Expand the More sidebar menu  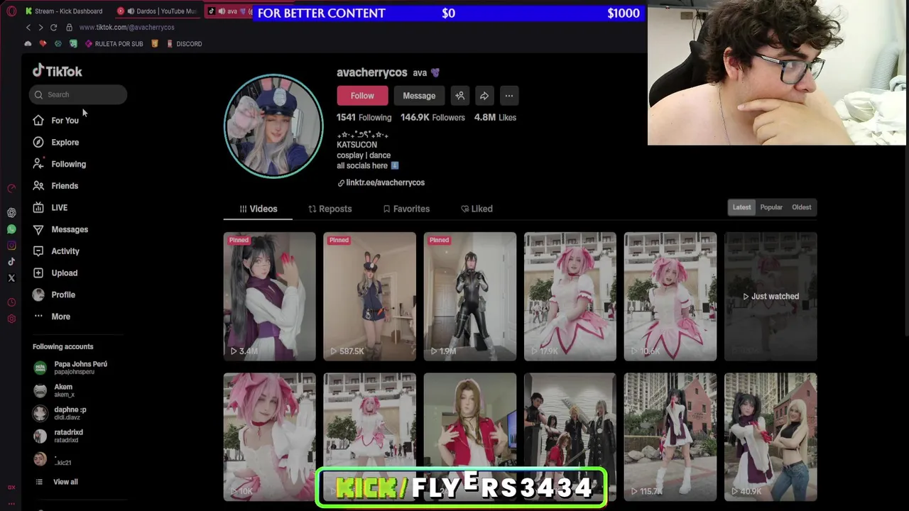click(51, 317)
